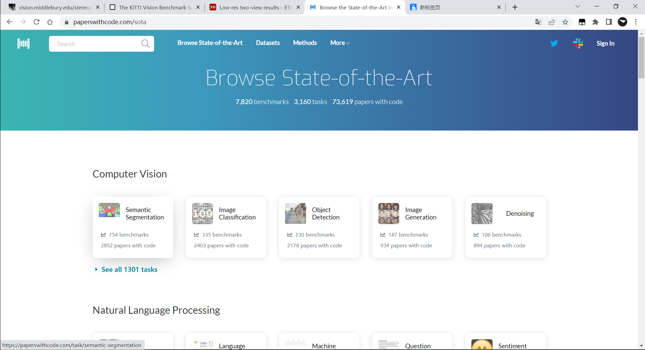Click the translate page icon
The width and height of the screenshot is (645, 350).
[538, 22]
